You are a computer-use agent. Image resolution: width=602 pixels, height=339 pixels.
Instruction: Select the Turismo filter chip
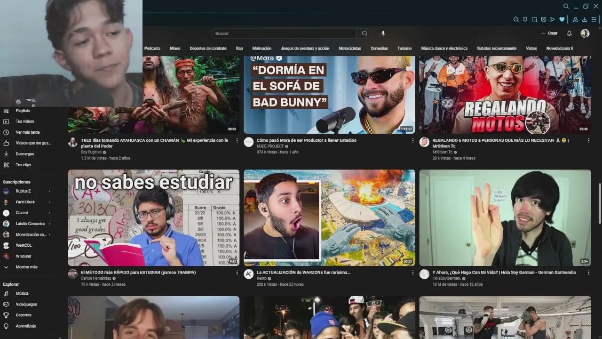click(404, 48)
